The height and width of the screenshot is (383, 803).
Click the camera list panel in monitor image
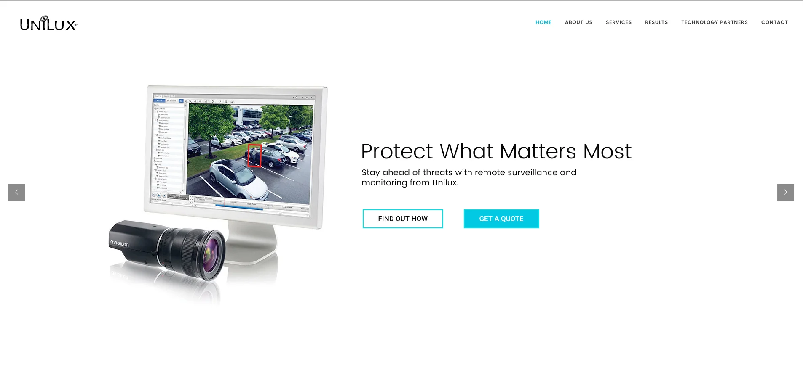170,147
